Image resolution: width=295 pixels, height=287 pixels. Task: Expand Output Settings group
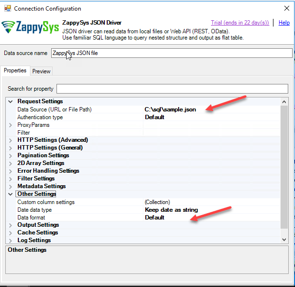[x=11, y=225]
